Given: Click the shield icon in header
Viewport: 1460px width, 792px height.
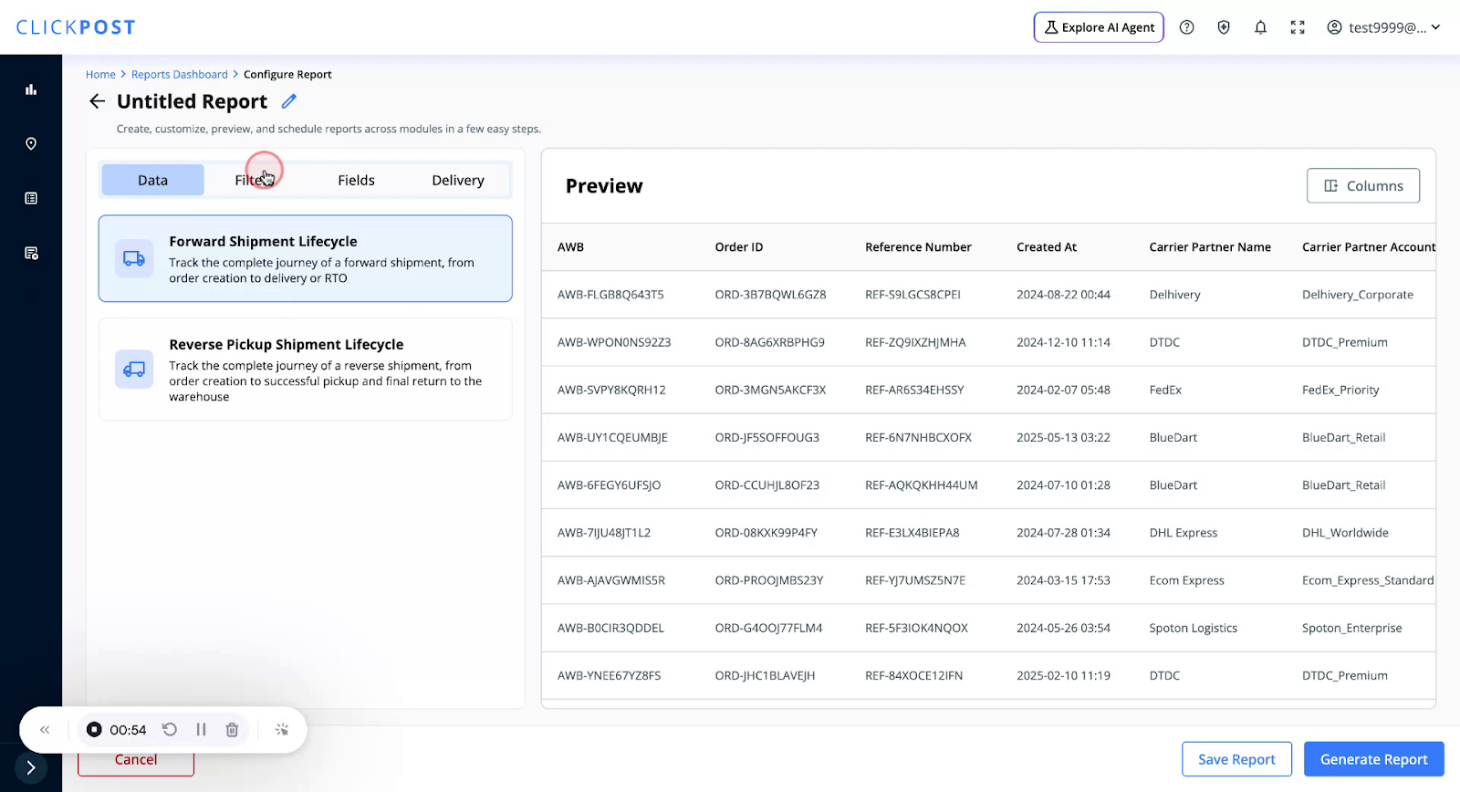Looking at the screenshot, I should pos(1224,27).
